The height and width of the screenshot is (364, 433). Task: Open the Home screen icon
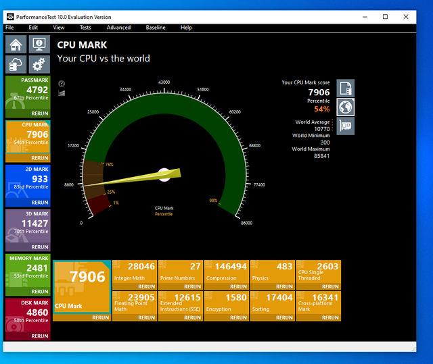pyautogui.click(x=16, y=44)
